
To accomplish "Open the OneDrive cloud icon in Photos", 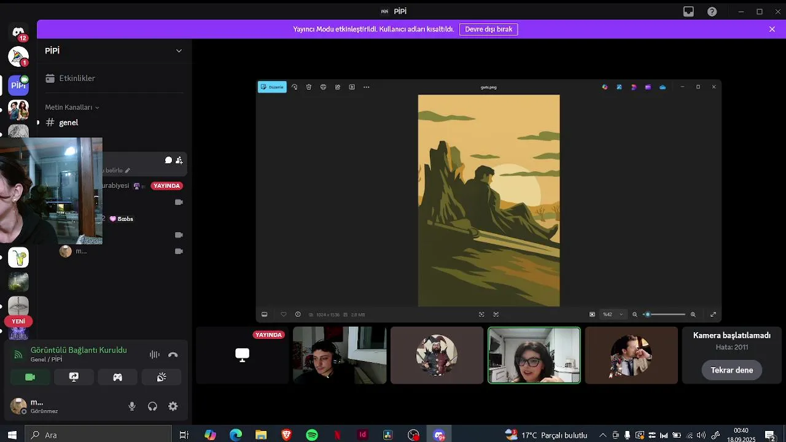I will point(663,87).
